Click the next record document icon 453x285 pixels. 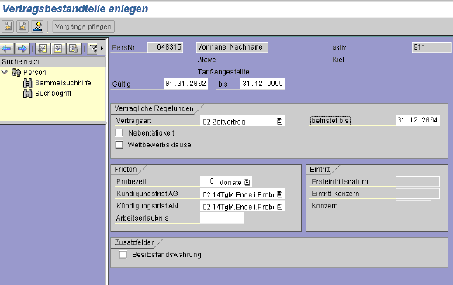click(x=22, y=26)
